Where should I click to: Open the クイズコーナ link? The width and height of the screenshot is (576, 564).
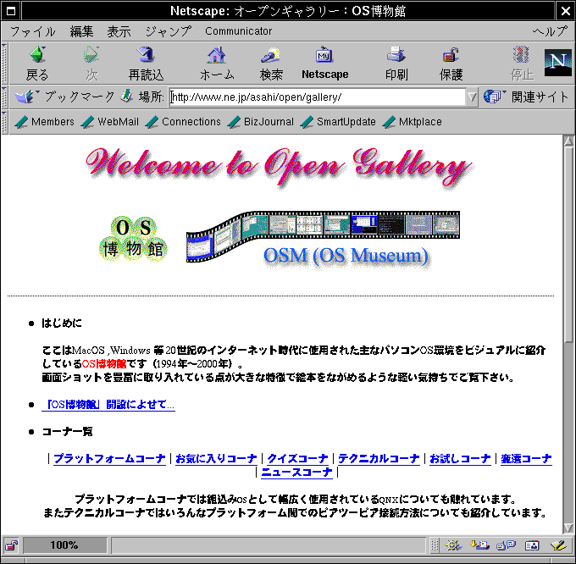coord(297,459)
